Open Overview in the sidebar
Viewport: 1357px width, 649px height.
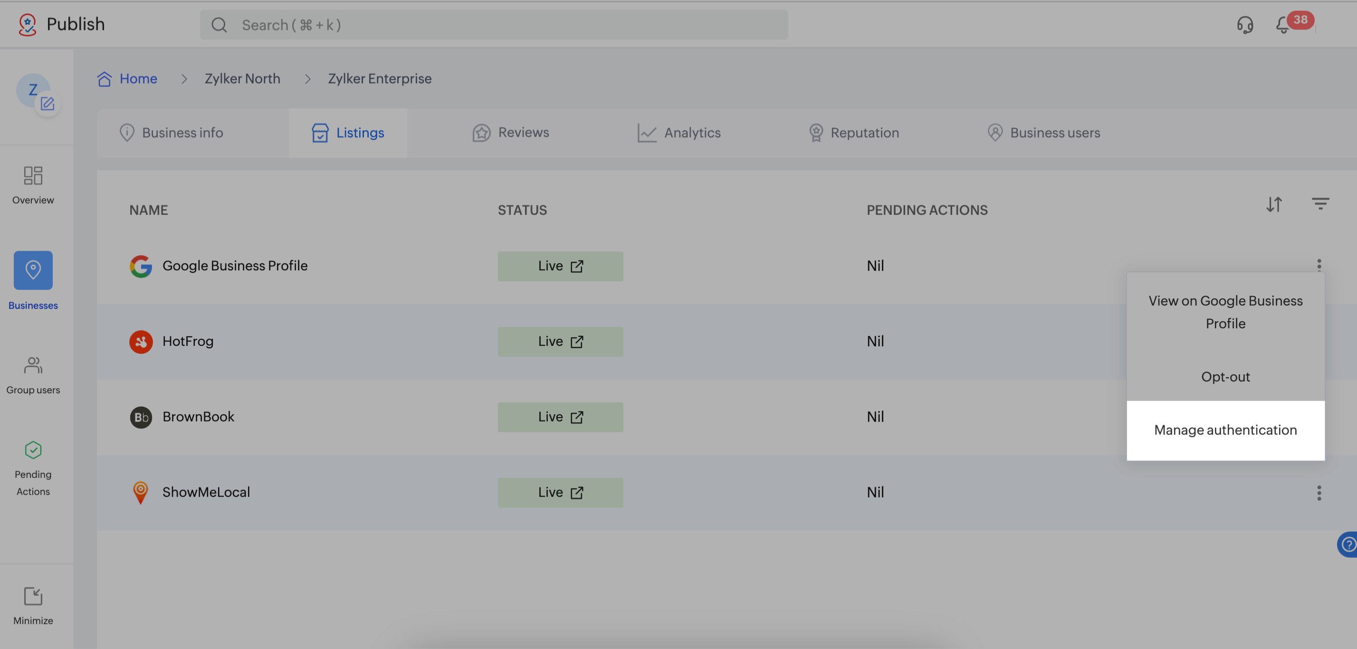pos(33,185)
